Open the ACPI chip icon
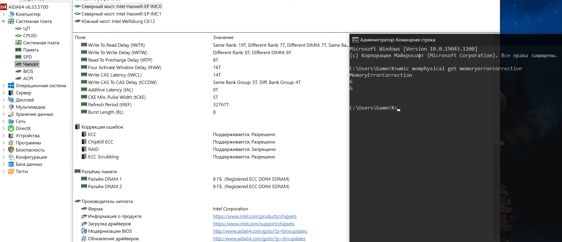The image size is (562, 242). pyautogui.click(x=18, y=78)
